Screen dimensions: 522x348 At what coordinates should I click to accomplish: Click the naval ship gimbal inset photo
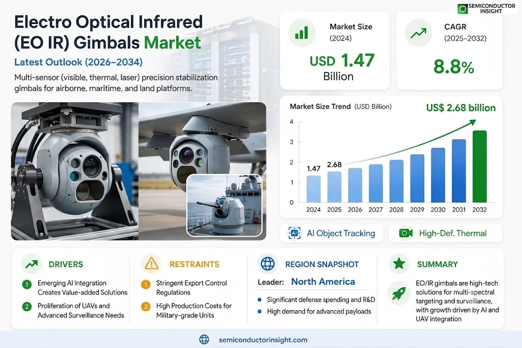[x=224, y=205]
